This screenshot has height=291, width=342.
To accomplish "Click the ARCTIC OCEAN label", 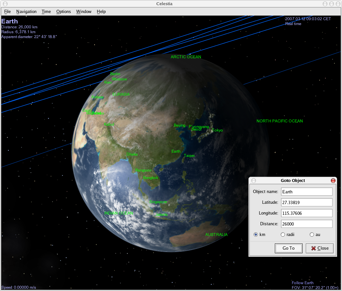I will (186, 57).
